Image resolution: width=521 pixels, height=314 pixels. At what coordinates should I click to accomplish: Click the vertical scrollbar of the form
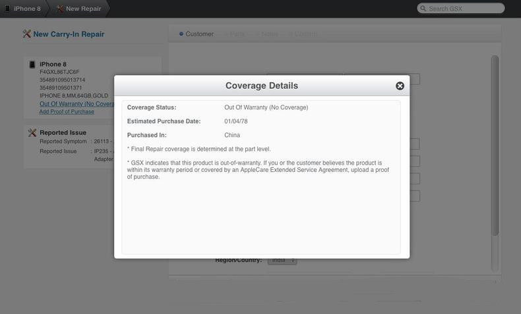[495, 146]
